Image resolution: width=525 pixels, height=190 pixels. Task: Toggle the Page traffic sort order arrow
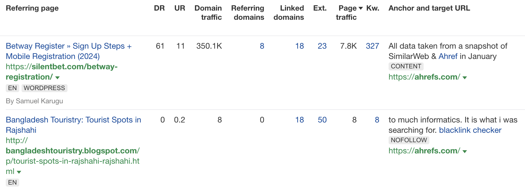361,8
